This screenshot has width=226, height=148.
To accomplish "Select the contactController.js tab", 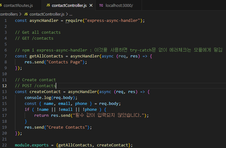I will pos(69,6).
